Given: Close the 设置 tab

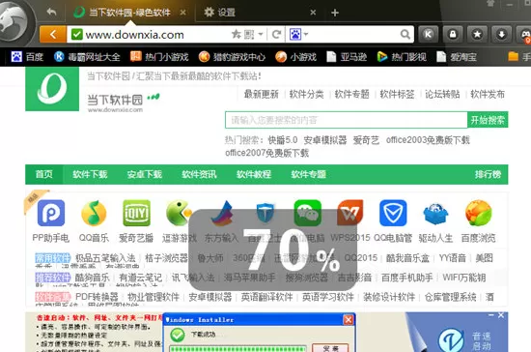Looking at the screenshot, I should pyautogui.click(x=313, y=13).
